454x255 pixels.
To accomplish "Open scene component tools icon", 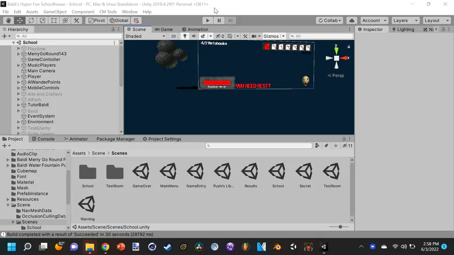I will [x=245, y=36].
